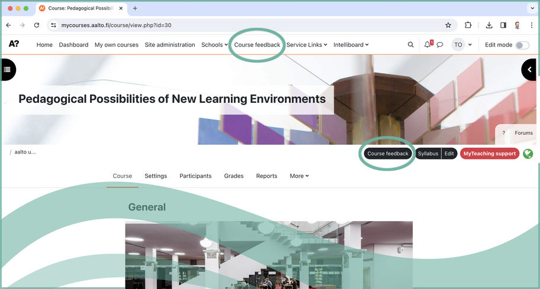The height and width of the screenshot is (289, 540).
Task: Open the Grades tab
Action: point(234,176)
